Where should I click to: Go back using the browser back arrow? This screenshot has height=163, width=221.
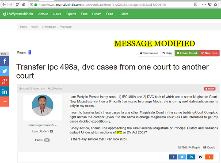coord(4,4)
